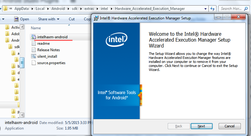The image size is (251, 136).
Task: Click Local in the address breadcrumb
Action: (x=40, y=9)
